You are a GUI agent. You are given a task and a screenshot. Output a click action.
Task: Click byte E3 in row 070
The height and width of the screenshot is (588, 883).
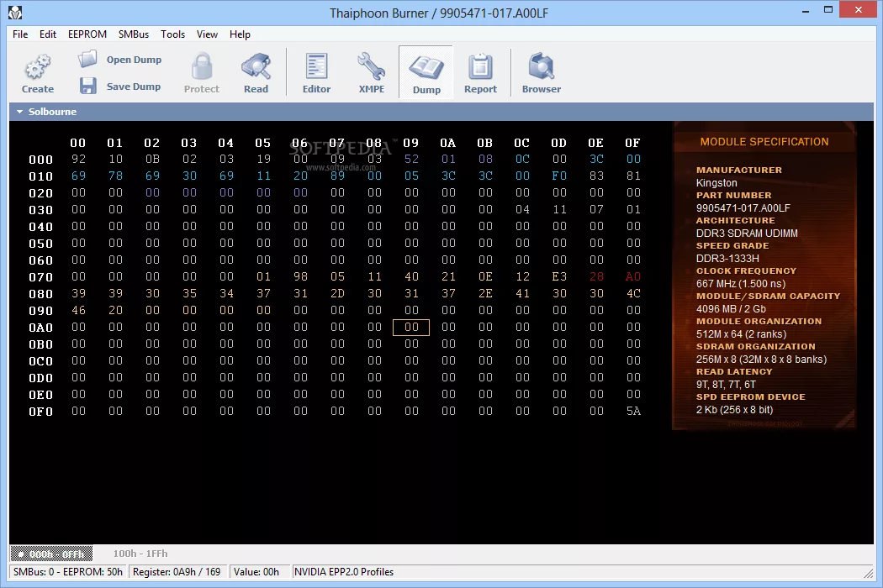(x=559, y=277)
